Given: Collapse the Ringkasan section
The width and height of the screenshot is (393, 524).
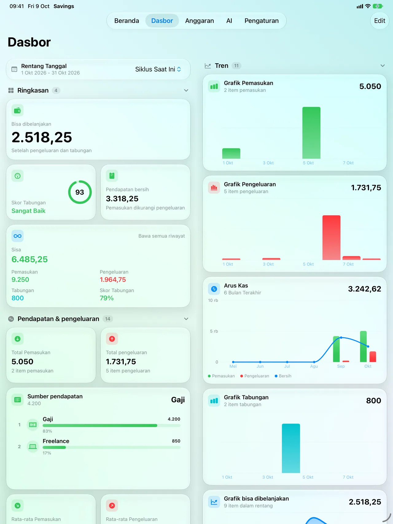Looking at the screenshot, I should 186,91.
